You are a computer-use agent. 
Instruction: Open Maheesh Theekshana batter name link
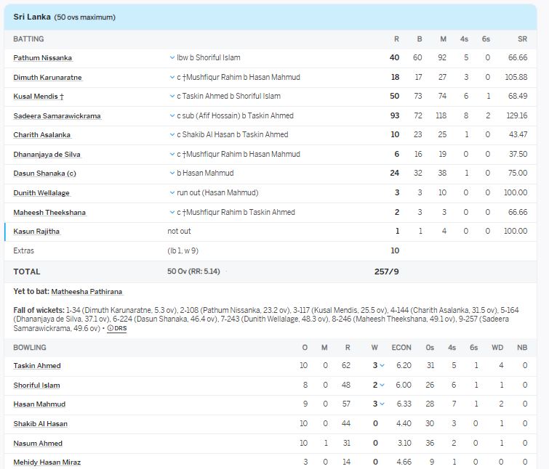point(49,212)
